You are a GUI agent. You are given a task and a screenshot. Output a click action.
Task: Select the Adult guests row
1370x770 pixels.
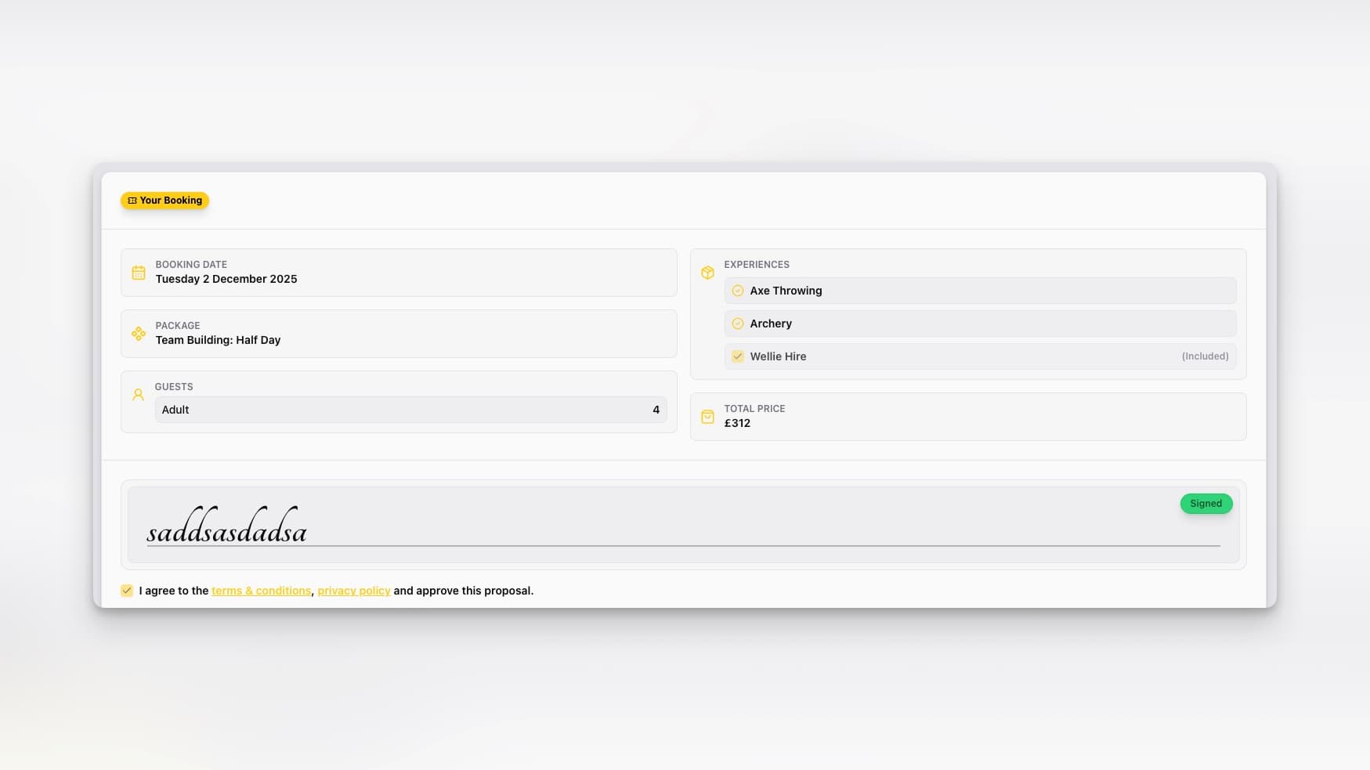click(x=410, y=410)
